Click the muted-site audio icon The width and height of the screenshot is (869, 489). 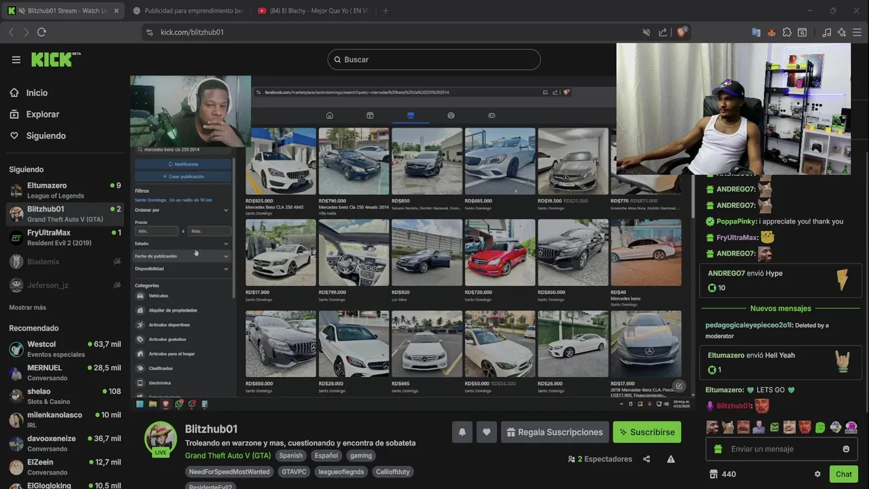coord(647,32)
